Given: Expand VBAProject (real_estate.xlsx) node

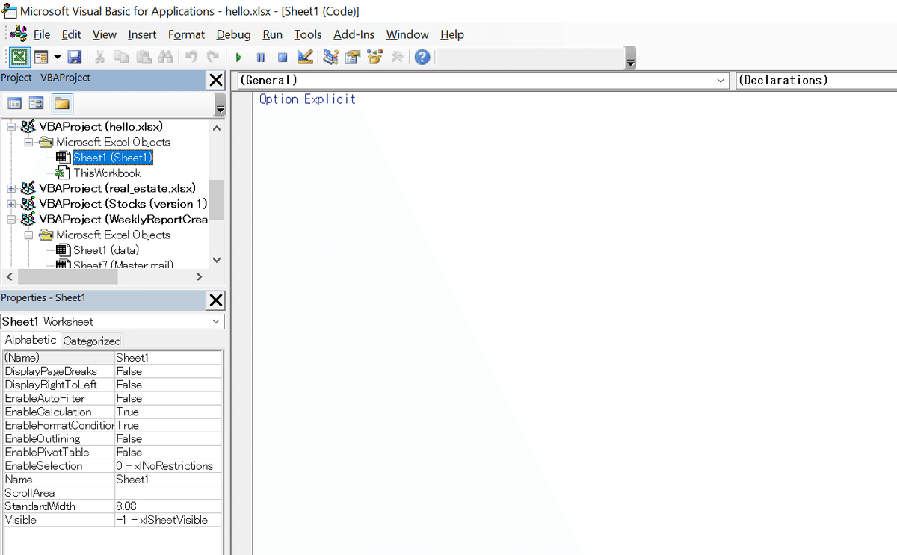Looking at the screenshot, I should click(x=11, y=188).
